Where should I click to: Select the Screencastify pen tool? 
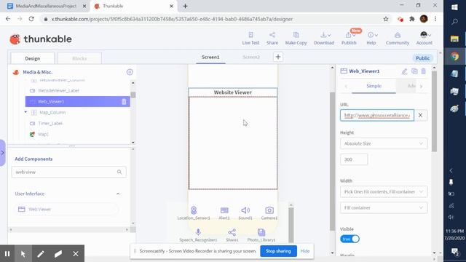click(41, 254)
